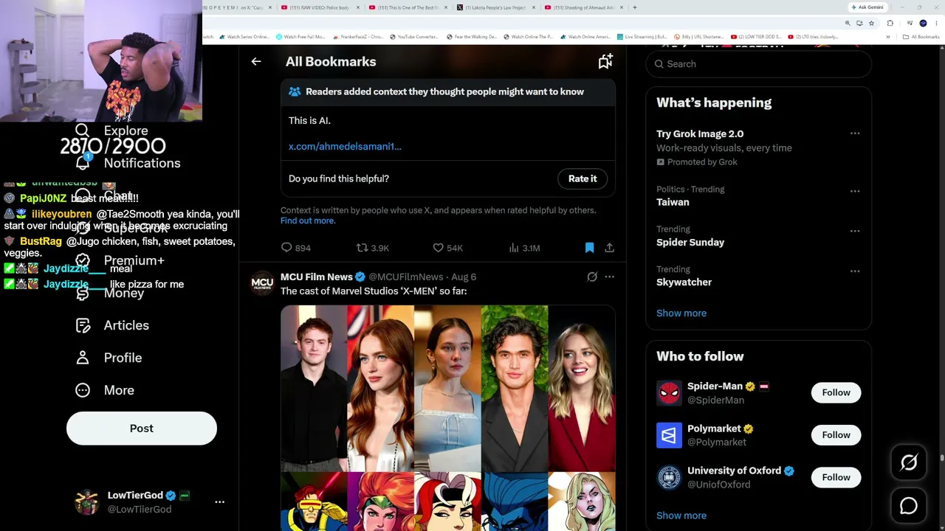
Task: Like the post with 54K likes
Action: 447,248
